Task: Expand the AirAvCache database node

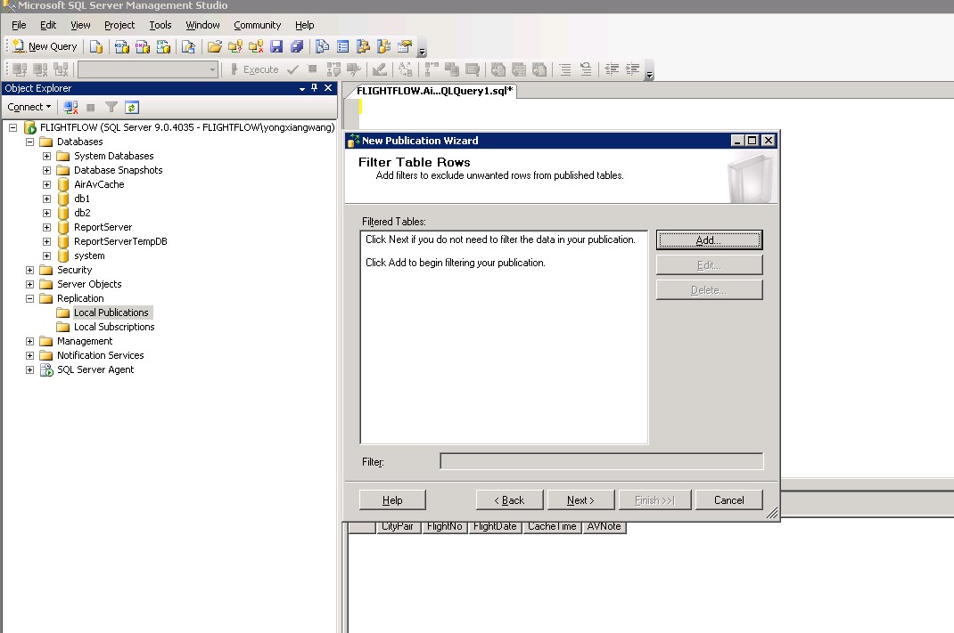Action: pyautogui.click(x=47, y=184)
